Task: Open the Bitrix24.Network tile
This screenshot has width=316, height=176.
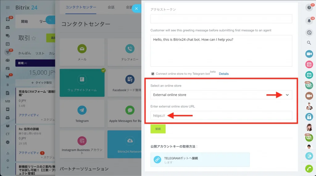Action: click(124, 144)
